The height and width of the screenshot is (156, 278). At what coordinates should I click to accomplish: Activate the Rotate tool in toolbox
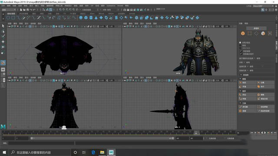3,47
